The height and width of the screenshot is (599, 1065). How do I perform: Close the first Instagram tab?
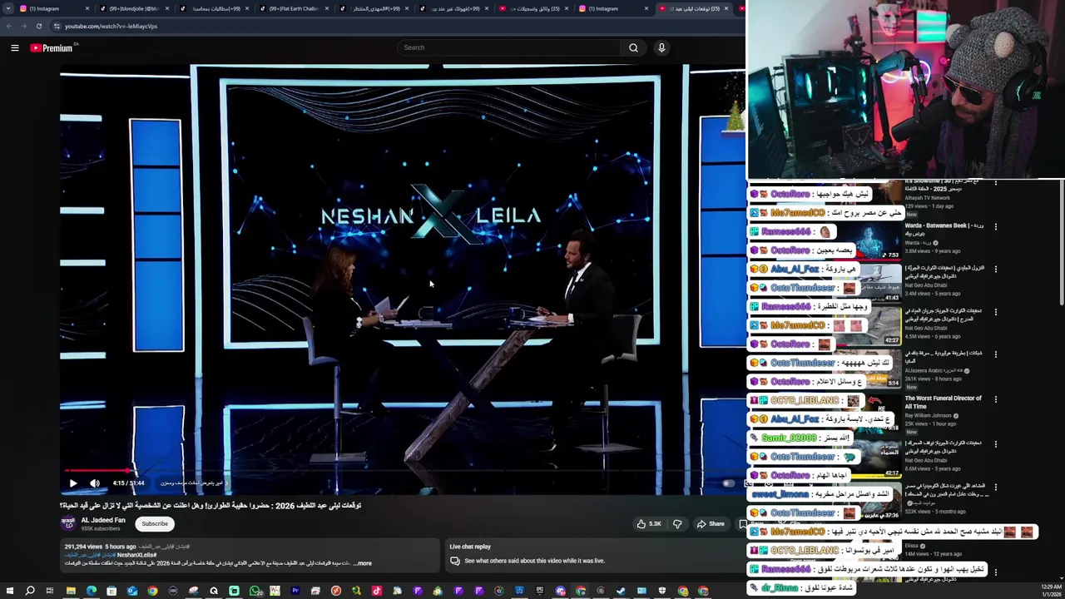(x=87, y=8)
